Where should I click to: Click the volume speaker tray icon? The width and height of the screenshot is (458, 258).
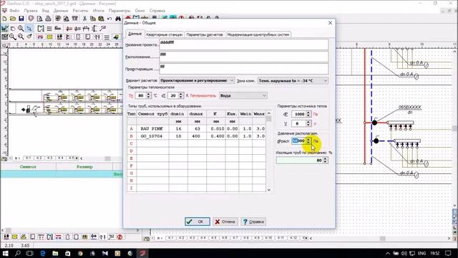click(404, 253)
